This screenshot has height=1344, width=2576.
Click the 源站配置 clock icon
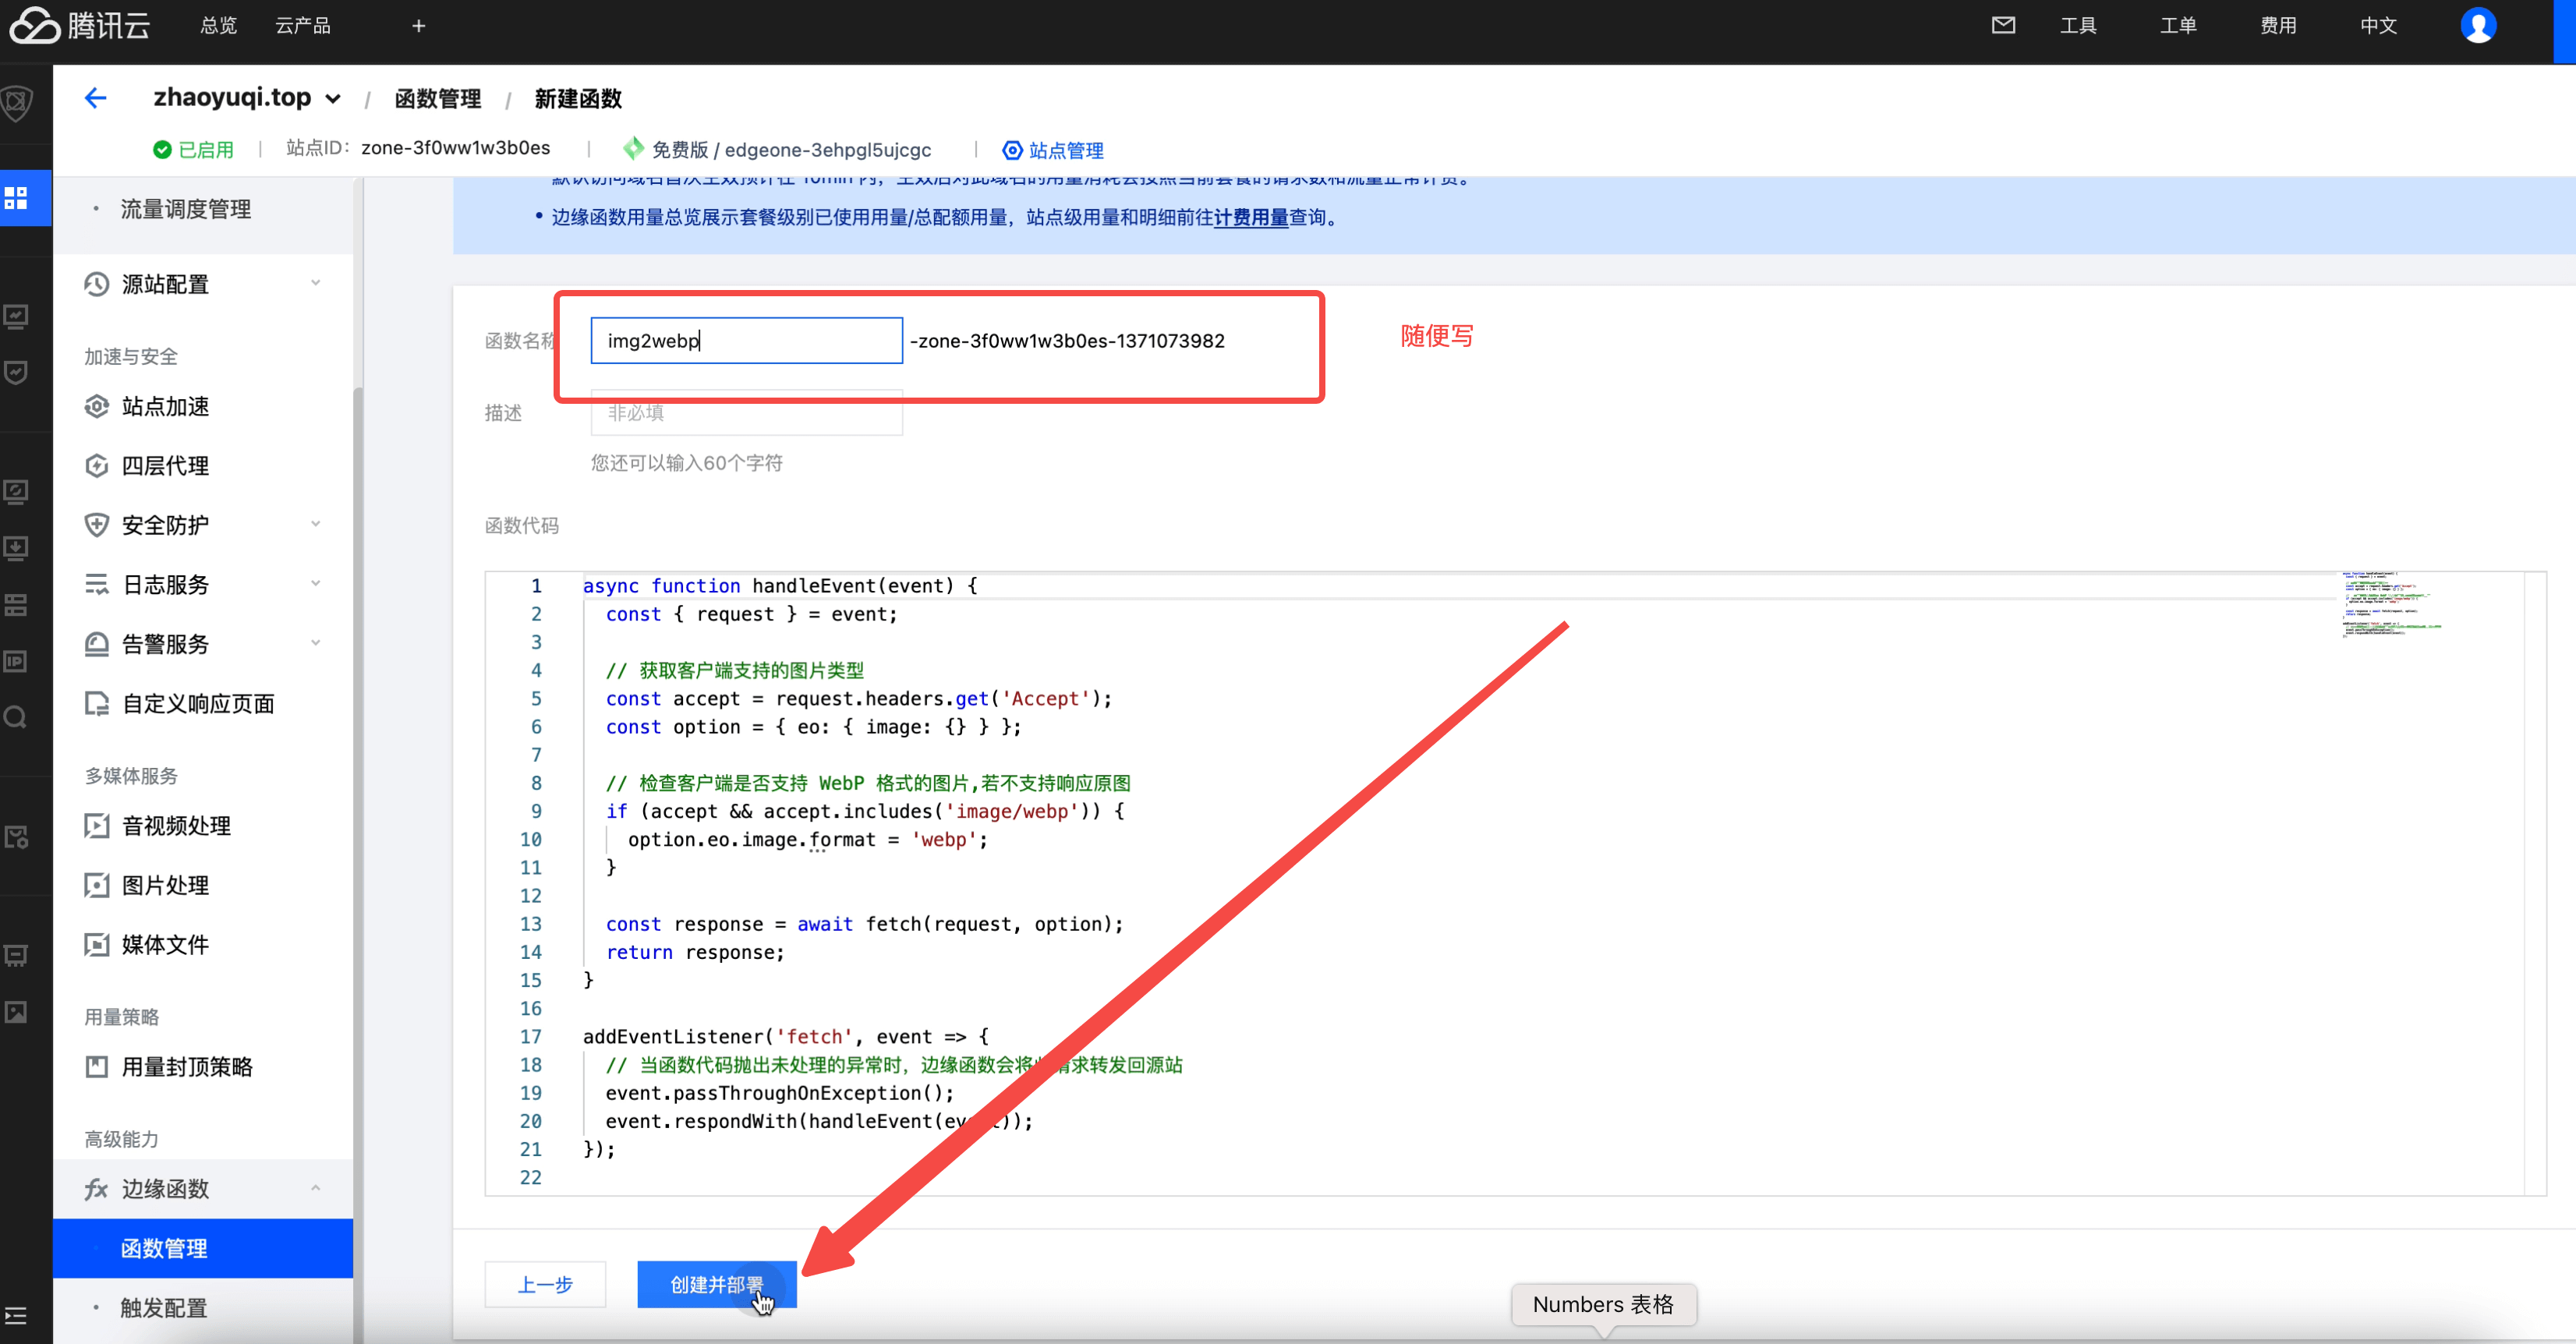click(x=96, y=284)
